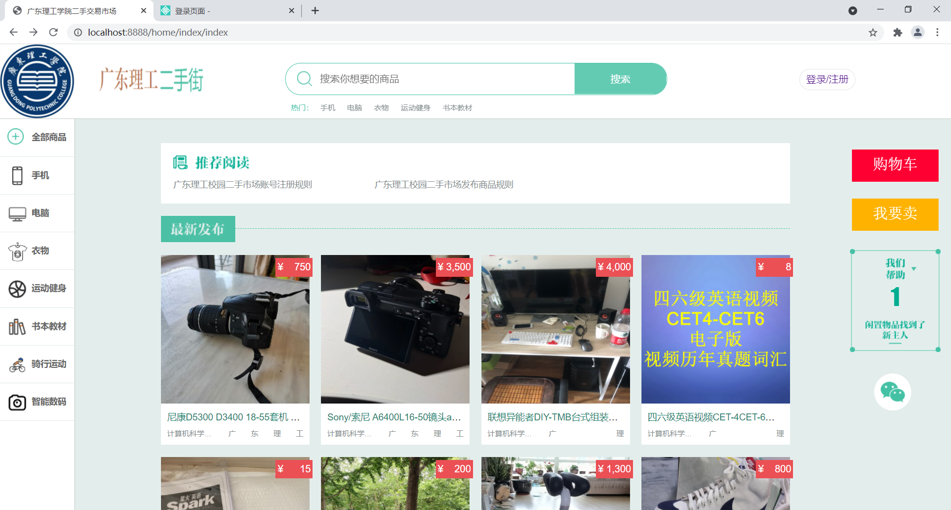Open the Spark book ¥15 photo
Viewport: 951px width, 510px height.
235,484
